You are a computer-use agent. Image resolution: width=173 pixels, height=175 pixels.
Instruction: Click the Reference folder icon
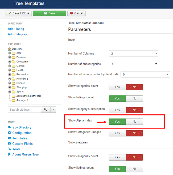coord(14,79)
